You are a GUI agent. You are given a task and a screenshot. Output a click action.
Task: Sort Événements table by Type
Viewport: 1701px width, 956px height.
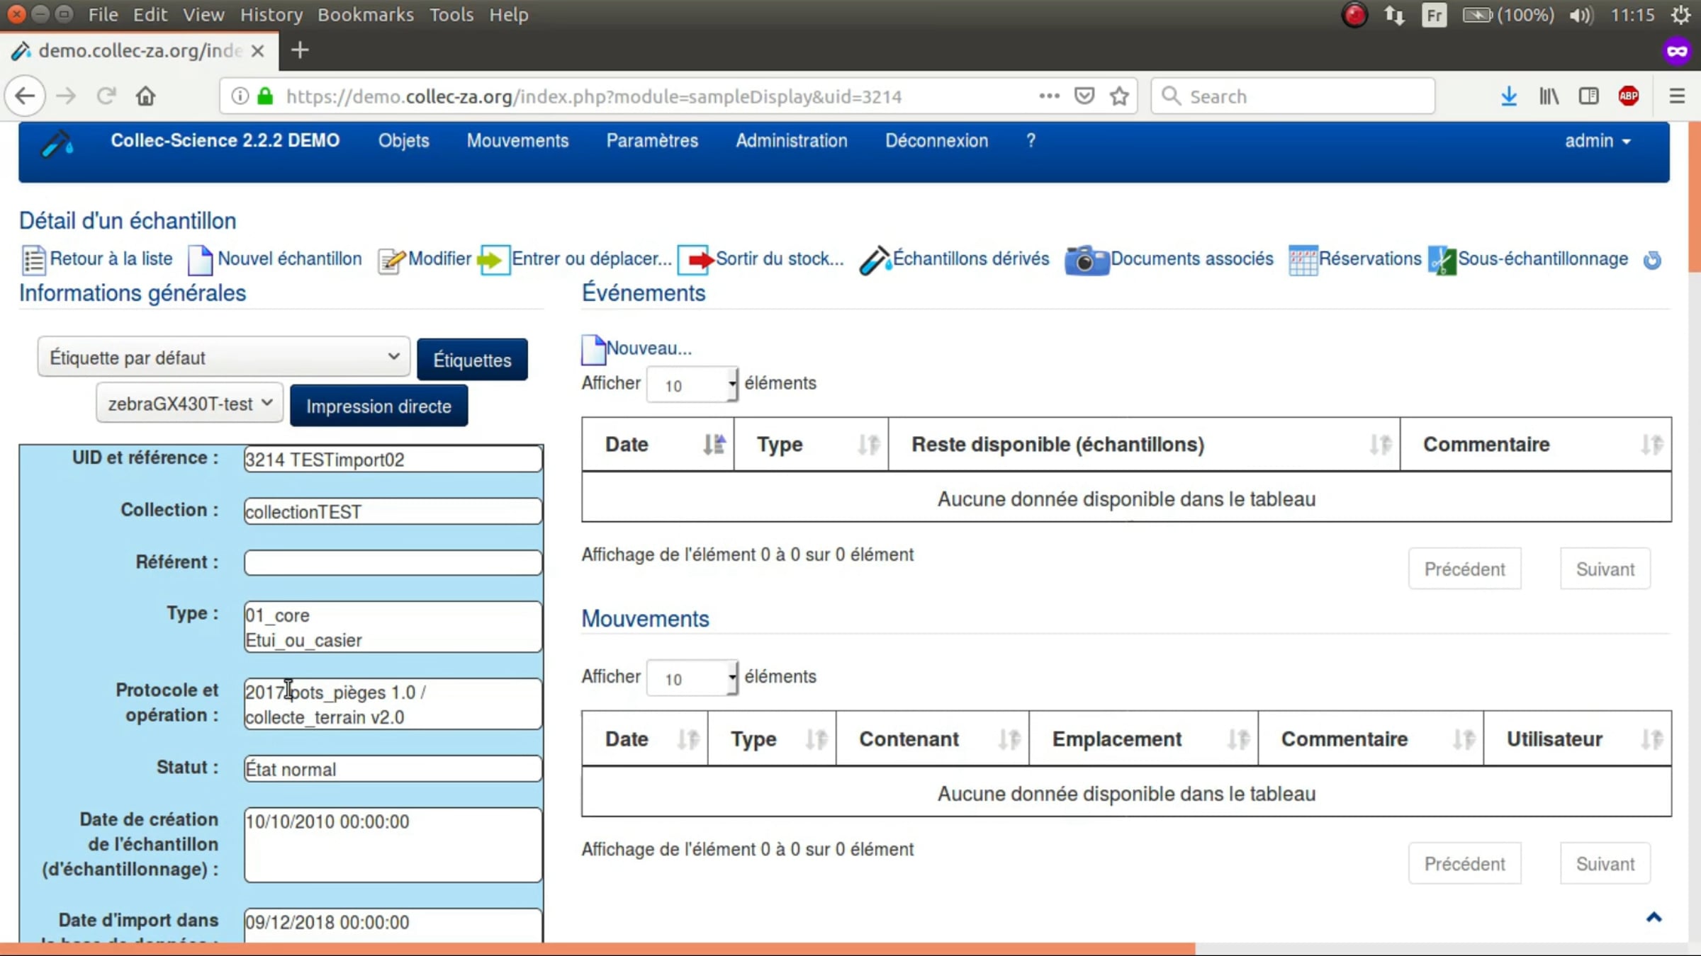pyautogui.click(x=811, y=445)
